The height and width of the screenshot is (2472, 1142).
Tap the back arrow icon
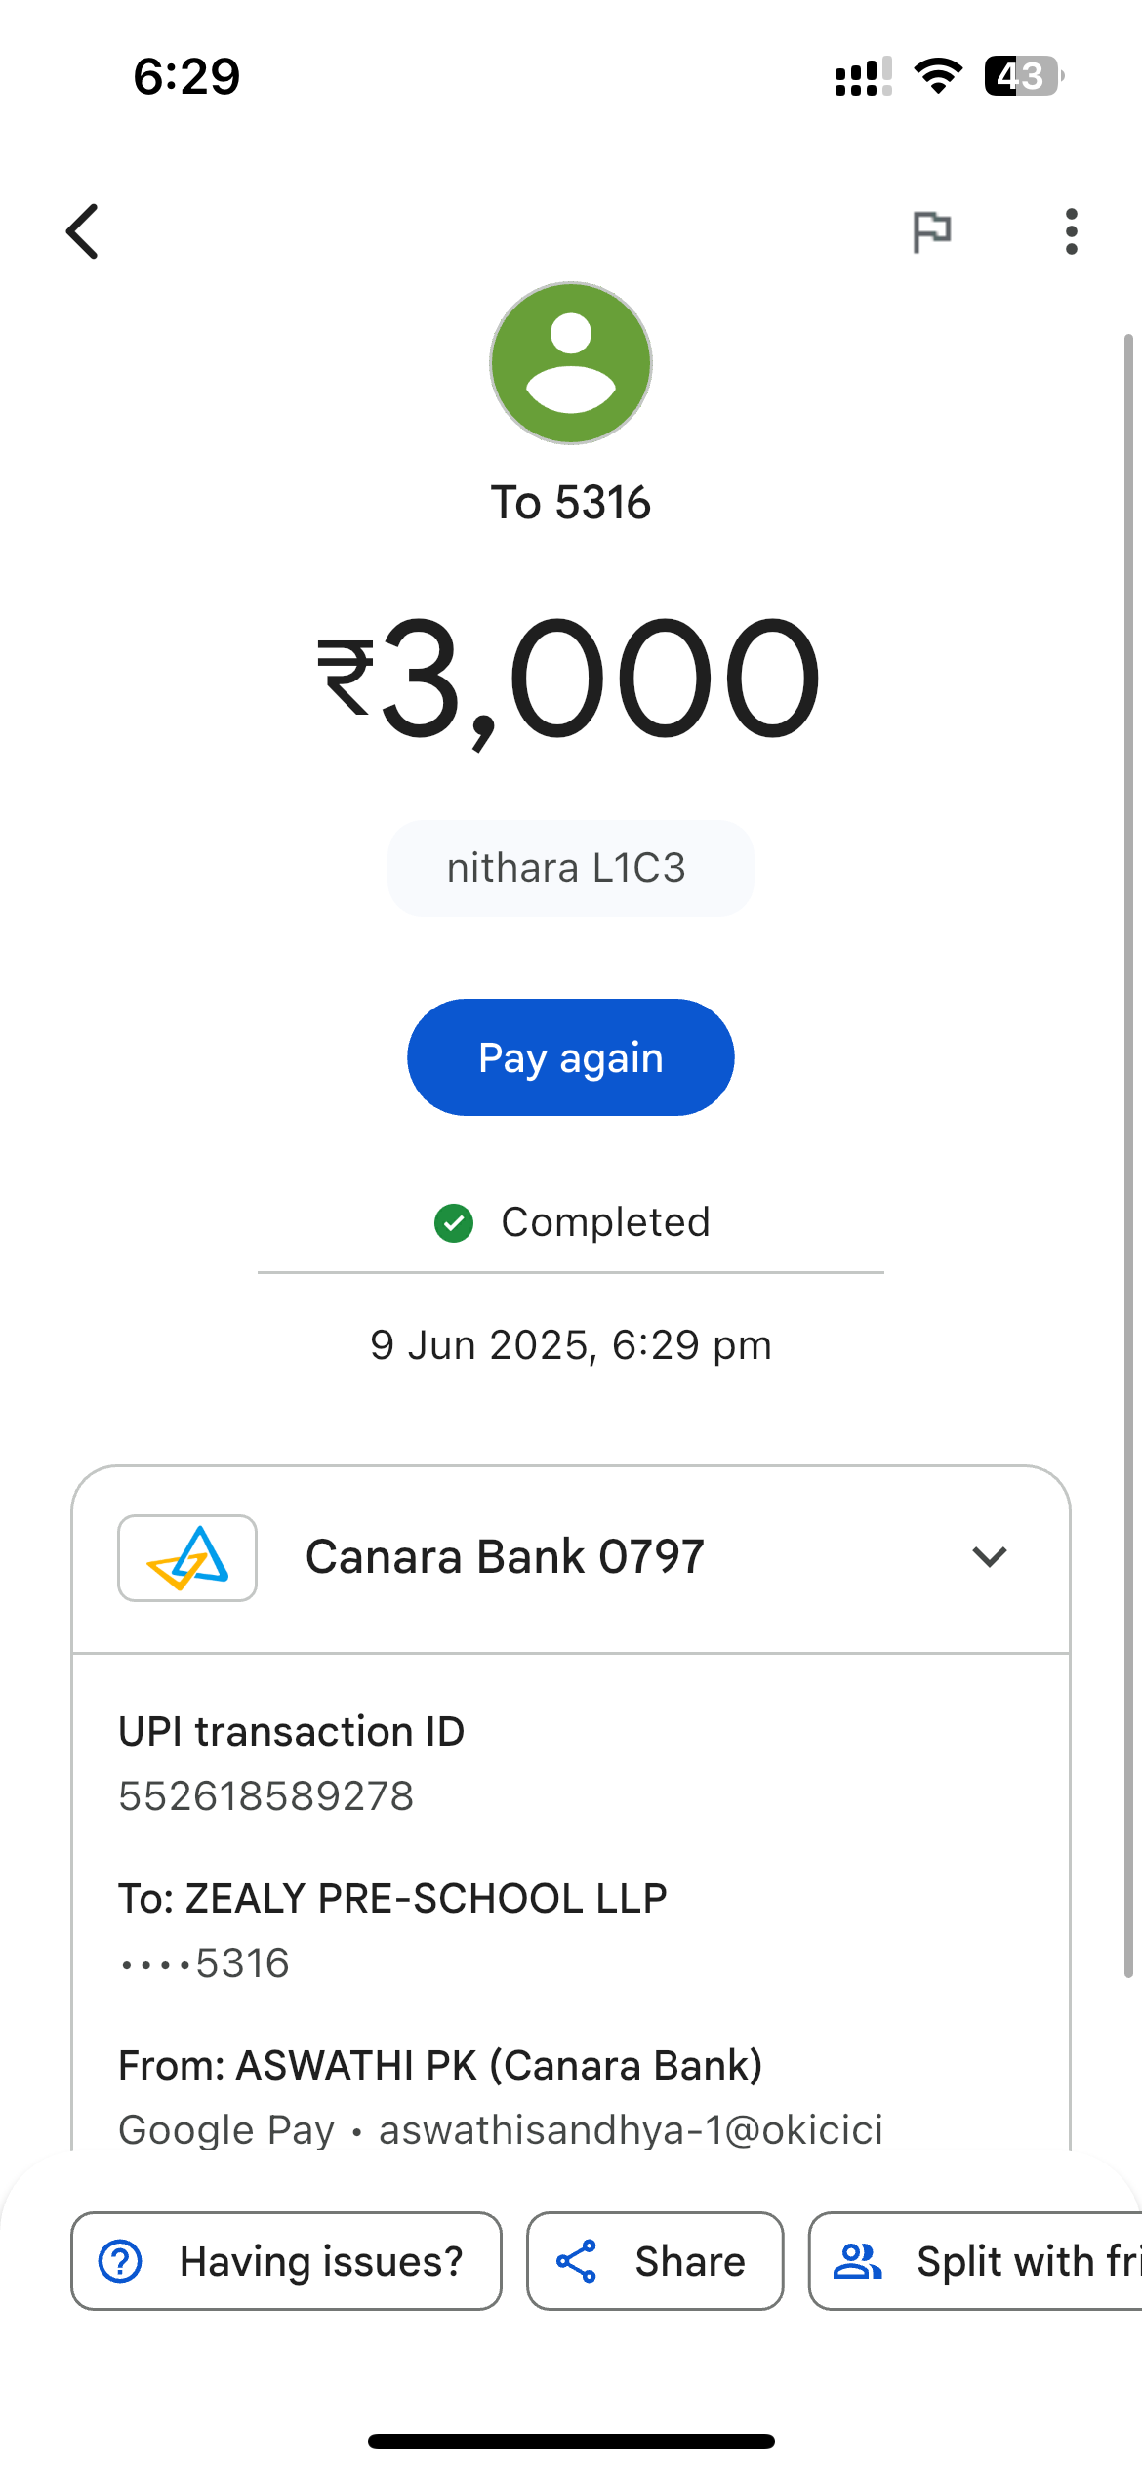click(83, 231)
